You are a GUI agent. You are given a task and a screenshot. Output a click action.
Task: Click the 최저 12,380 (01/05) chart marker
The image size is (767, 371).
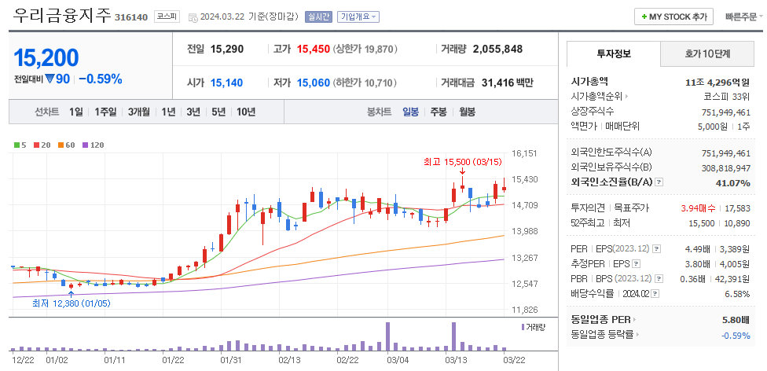pyautogui.click(x=72, y=303)
